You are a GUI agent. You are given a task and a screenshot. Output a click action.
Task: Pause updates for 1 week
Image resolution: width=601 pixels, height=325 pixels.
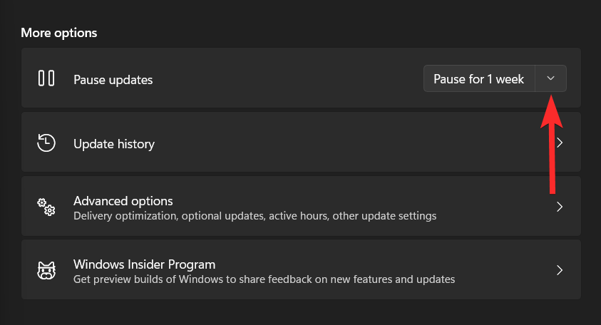pyautogui.click(x=479, y=78)
